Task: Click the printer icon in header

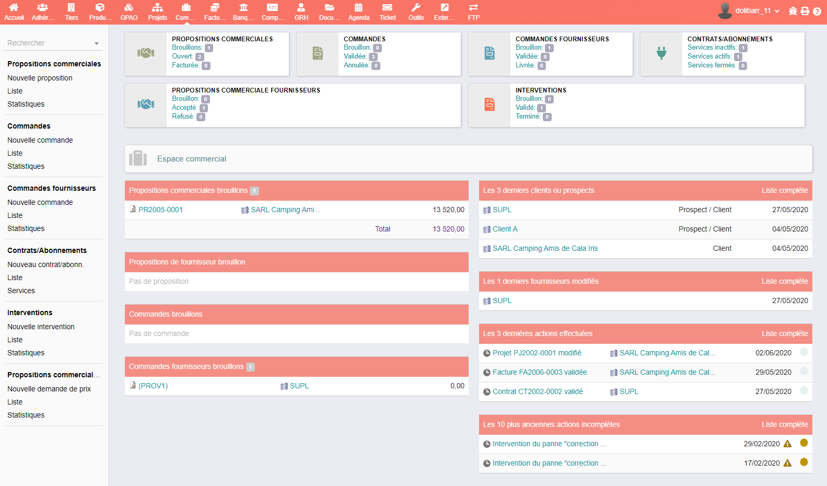Action: tap(805, 11)
